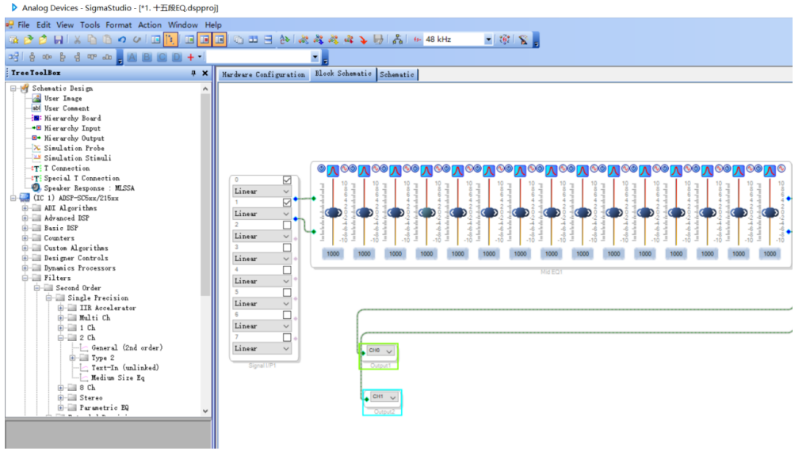Click the TreeToolBox scrollbar up arrow

pyautogui.click(x=205, y=89)
